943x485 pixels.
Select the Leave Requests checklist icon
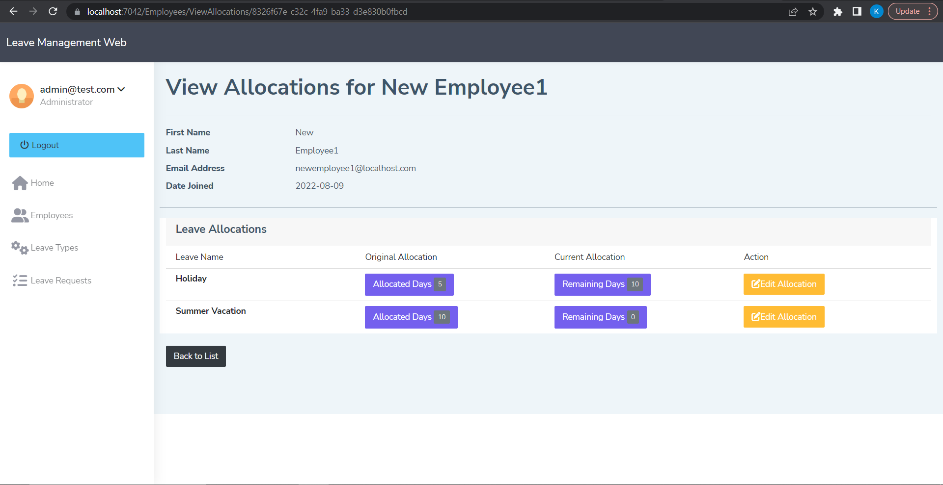click(x=19, y=280)
